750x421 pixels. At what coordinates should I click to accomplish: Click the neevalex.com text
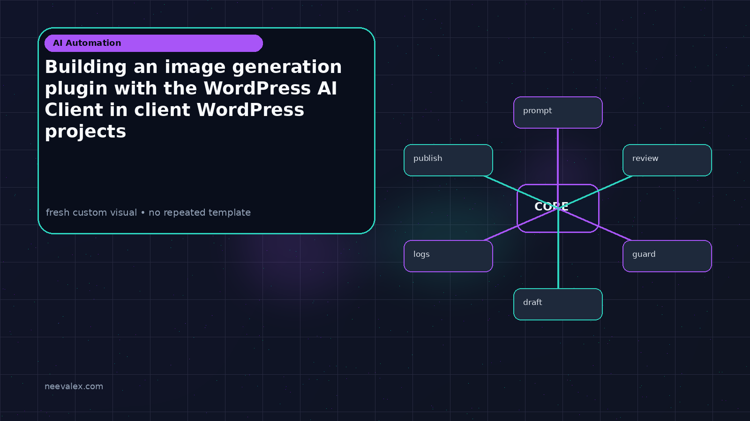pos(74,386)
